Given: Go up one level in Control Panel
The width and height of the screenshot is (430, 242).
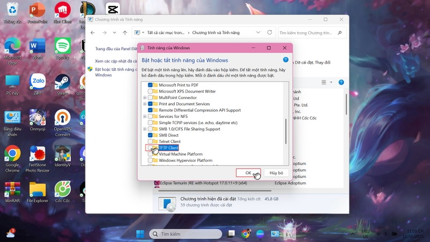Looking at the screenshot, I should [x=125, y=33].
